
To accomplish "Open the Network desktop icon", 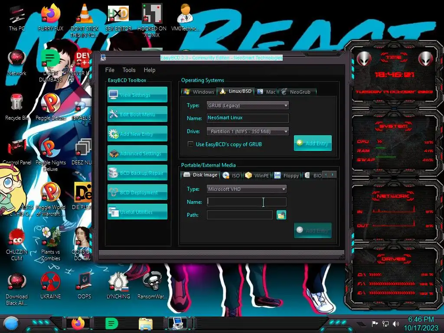I will coord(16,63).
